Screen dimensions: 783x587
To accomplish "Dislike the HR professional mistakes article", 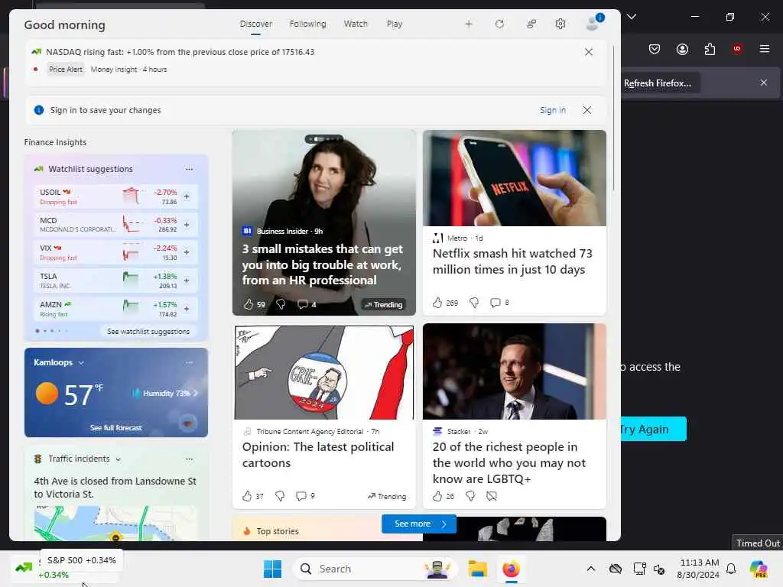I will [281, 304].
